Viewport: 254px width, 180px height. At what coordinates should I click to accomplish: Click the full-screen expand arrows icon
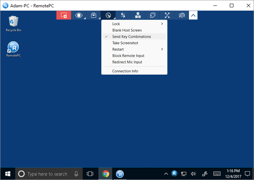(167, 15)
